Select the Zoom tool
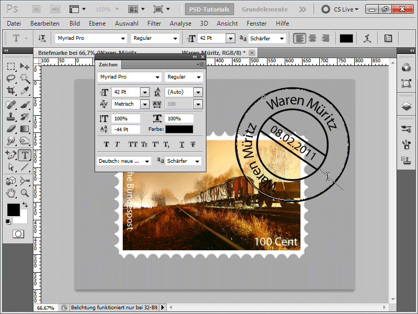The height and width of the screenshot is (314, 418). pos(25,193)
